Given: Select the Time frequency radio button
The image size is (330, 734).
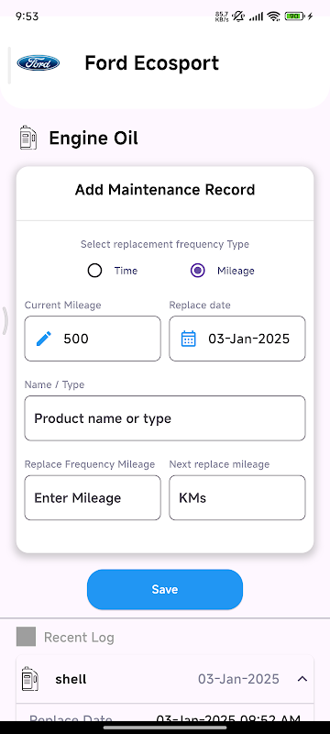Looking at the screenshot, I should 95,271.
